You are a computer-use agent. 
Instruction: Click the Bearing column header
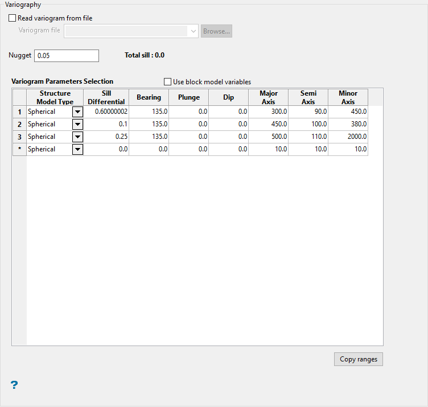point(149,97)
